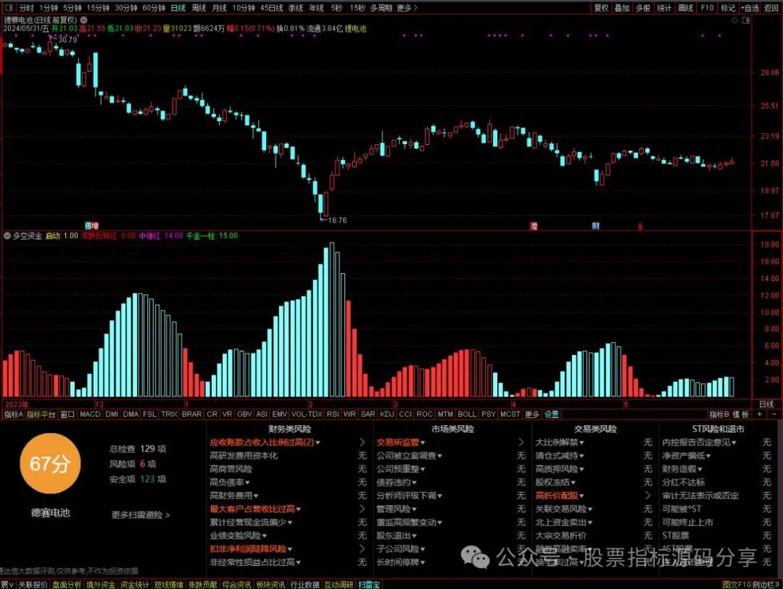Switch to 扫雷宝 bottom tab
The height and width of the screenshot is (589, 783).
(x=369, y=585)
